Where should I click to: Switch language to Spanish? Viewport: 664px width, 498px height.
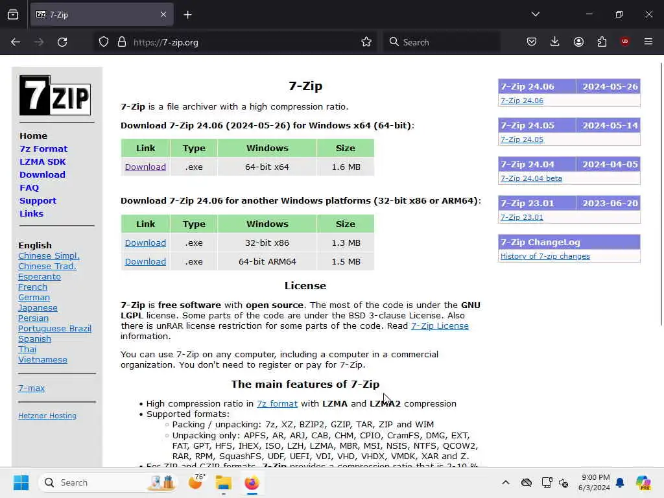34,338
